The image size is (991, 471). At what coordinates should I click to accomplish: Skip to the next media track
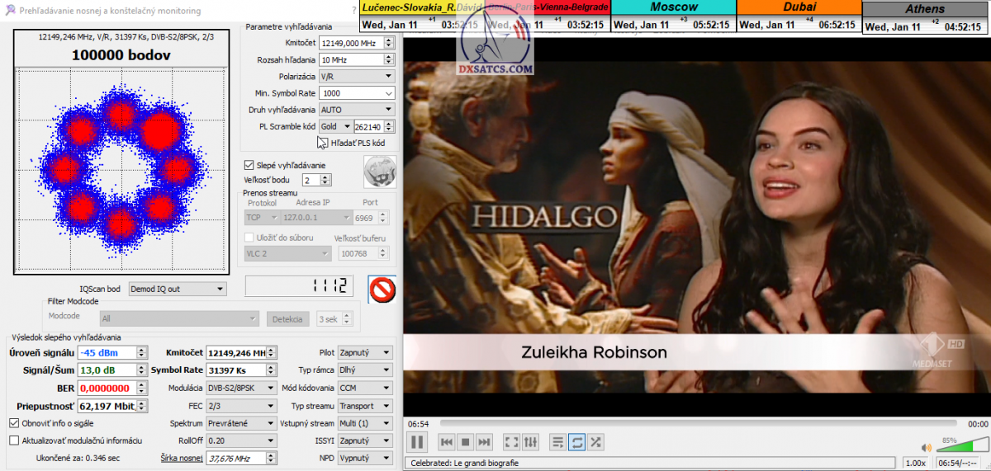pyautogui.click(x=485, y=442)
